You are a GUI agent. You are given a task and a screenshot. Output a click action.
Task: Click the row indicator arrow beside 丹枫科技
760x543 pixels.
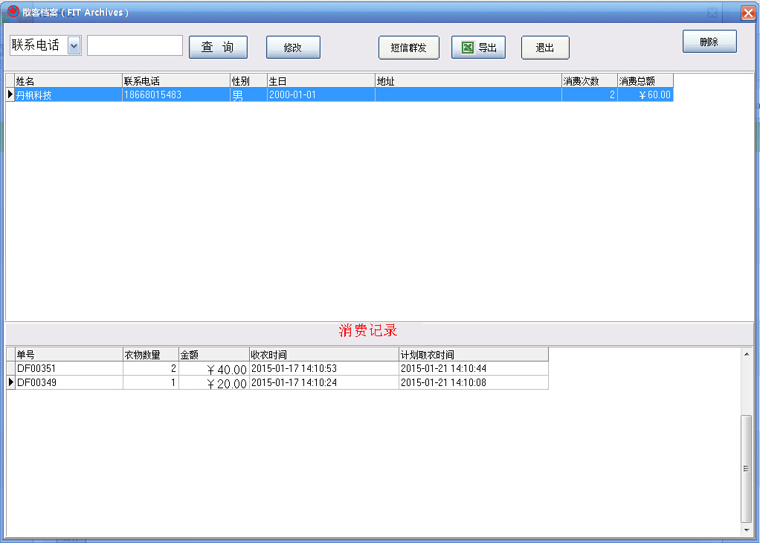point(10,94)
